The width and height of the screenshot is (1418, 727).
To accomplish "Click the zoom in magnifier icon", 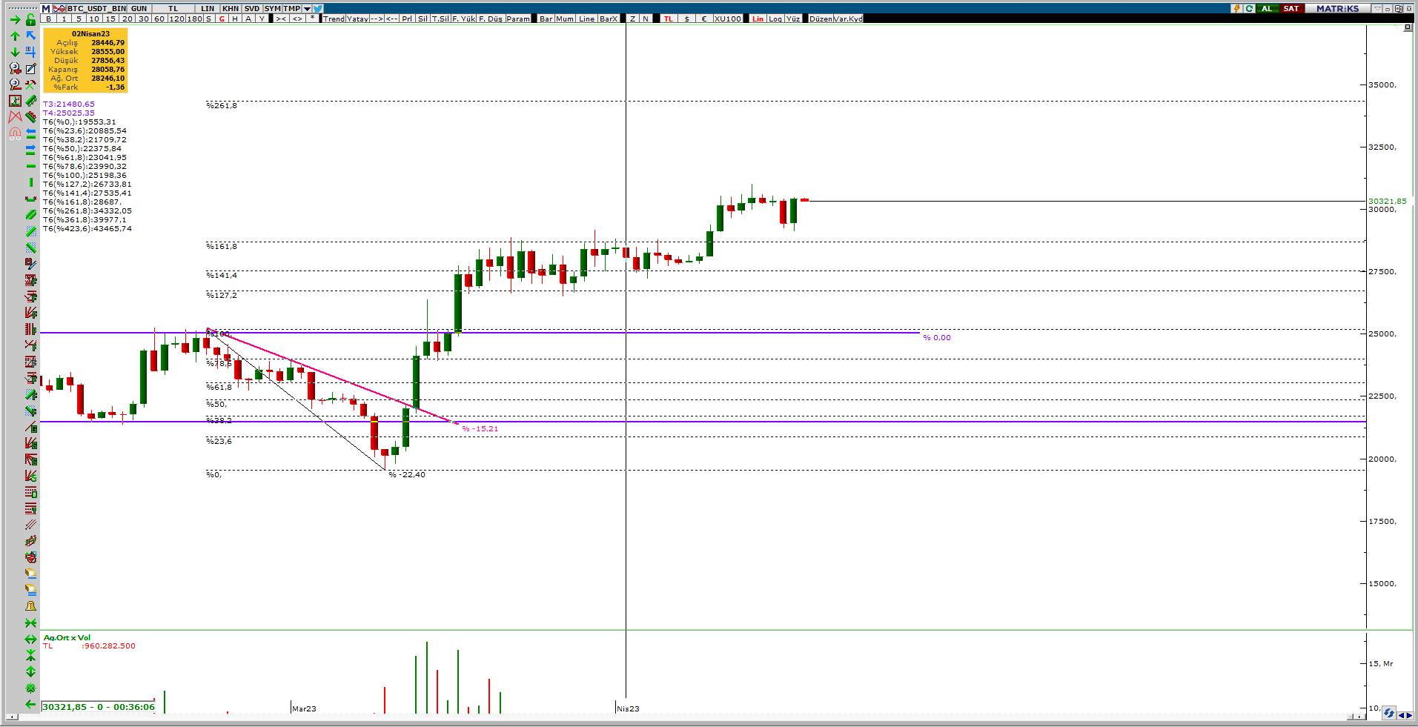I will pyautogui.click(x=15, y=68).
